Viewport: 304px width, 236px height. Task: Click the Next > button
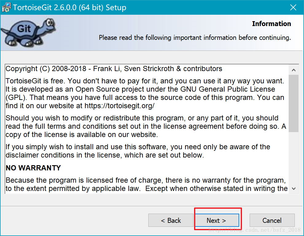(x=217, y=220)
